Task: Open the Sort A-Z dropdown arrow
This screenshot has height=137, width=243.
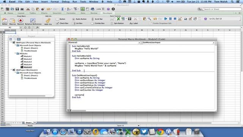Action: (x=72, y=9)
